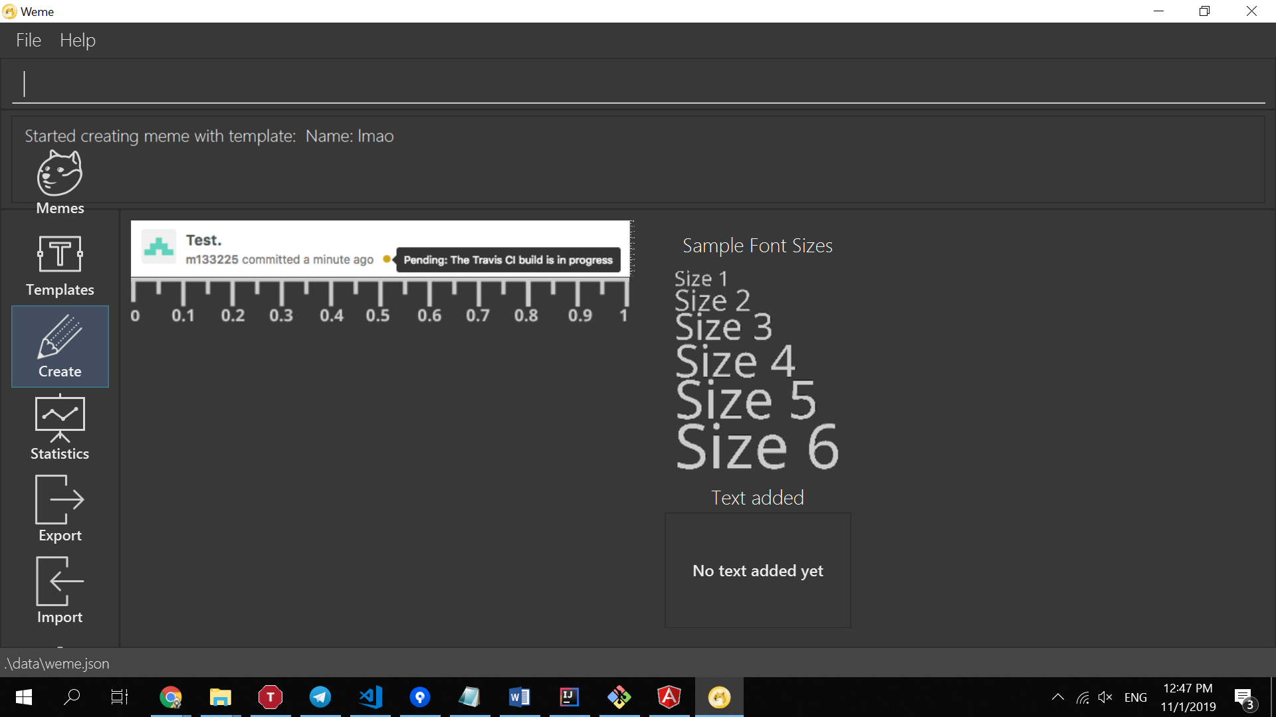1276x717 pixels.
Task: Open the Windows notification center
Action: (1244, 697)
